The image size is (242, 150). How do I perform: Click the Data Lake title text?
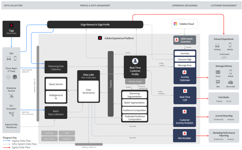click(88, 75)
